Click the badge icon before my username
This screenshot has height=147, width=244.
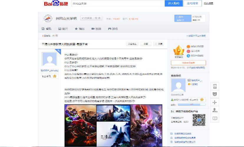pyautogui.click(x=189, y=80)
